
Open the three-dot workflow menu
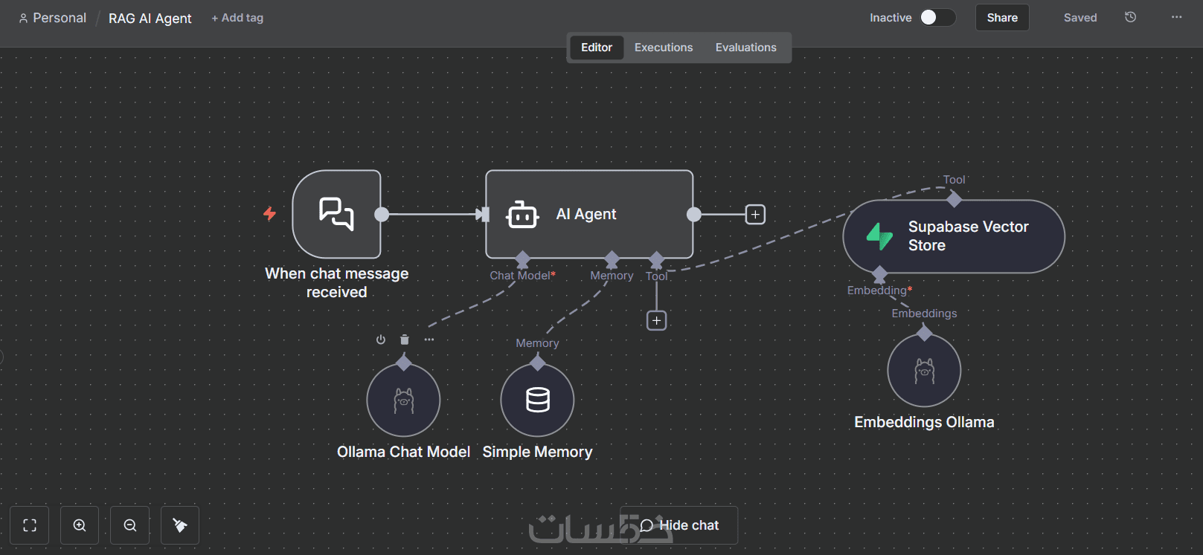(x=1176, y=17)
